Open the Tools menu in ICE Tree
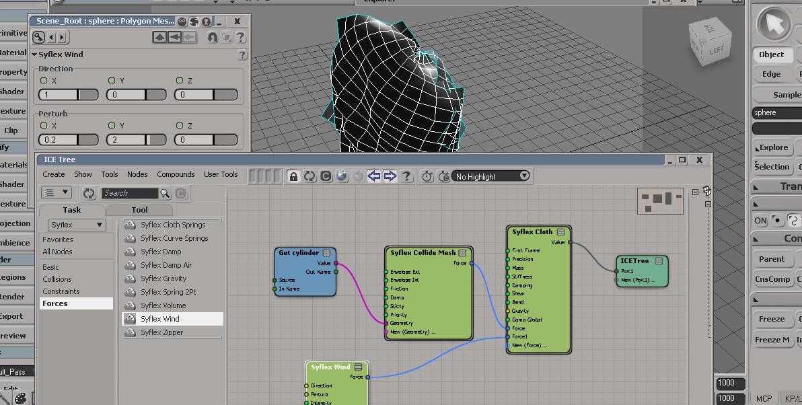The width and height of the screenshot is (802, 405). point(110,174)
